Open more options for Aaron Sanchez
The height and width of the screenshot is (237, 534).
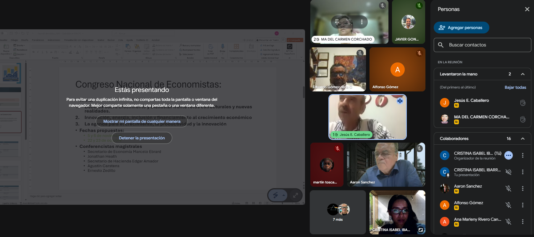(x=523, y=188)
